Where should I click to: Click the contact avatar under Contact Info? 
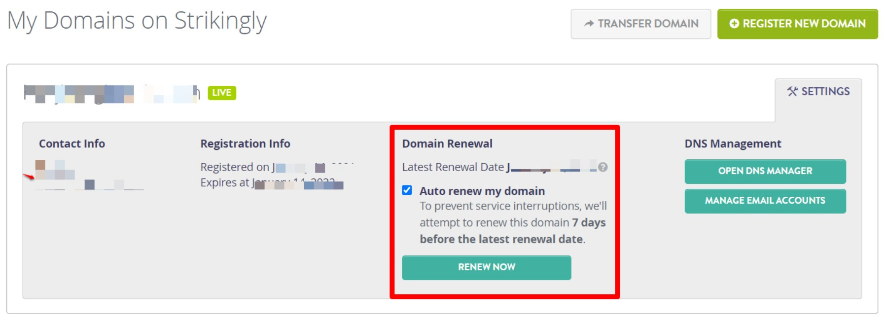click(41, 165)
